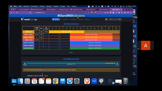This screenshot has height=91, width=162.
Task: Click the Backers - Series B row label
Action: pos(28,37)
